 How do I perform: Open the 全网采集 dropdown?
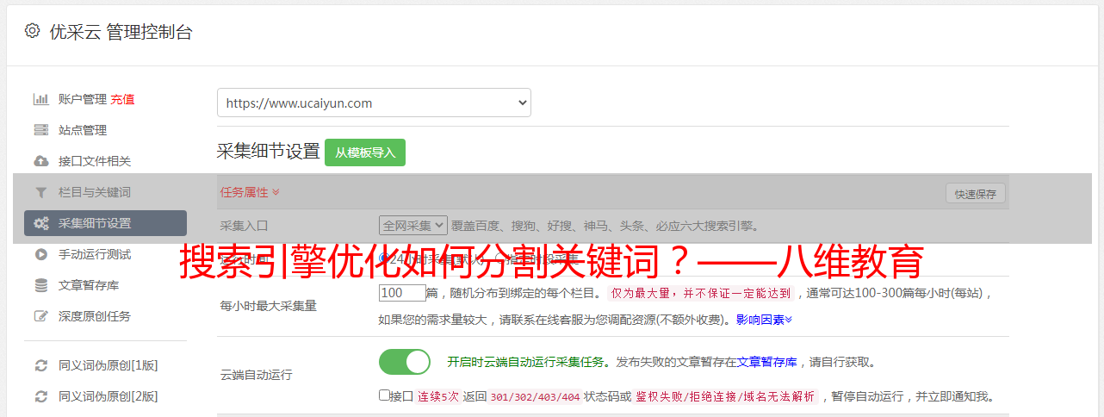point(413,225)
